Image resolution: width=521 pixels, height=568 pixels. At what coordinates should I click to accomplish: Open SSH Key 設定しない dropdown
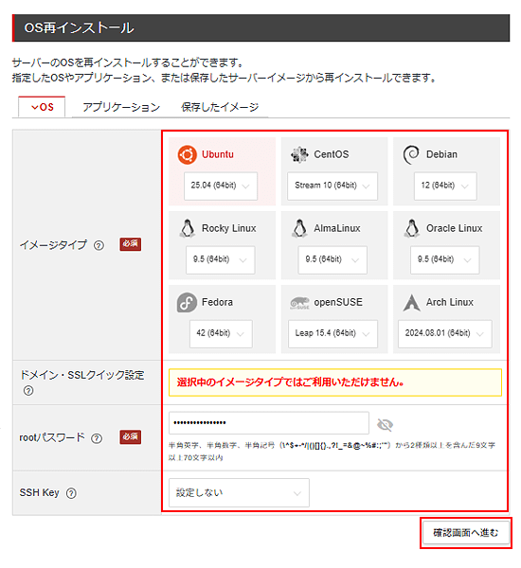pyautogui.click(x=239, y=492)
